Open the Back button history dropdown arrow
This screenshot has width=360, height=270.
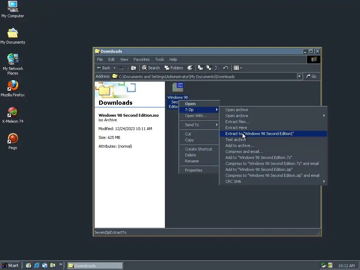[114, 68]
